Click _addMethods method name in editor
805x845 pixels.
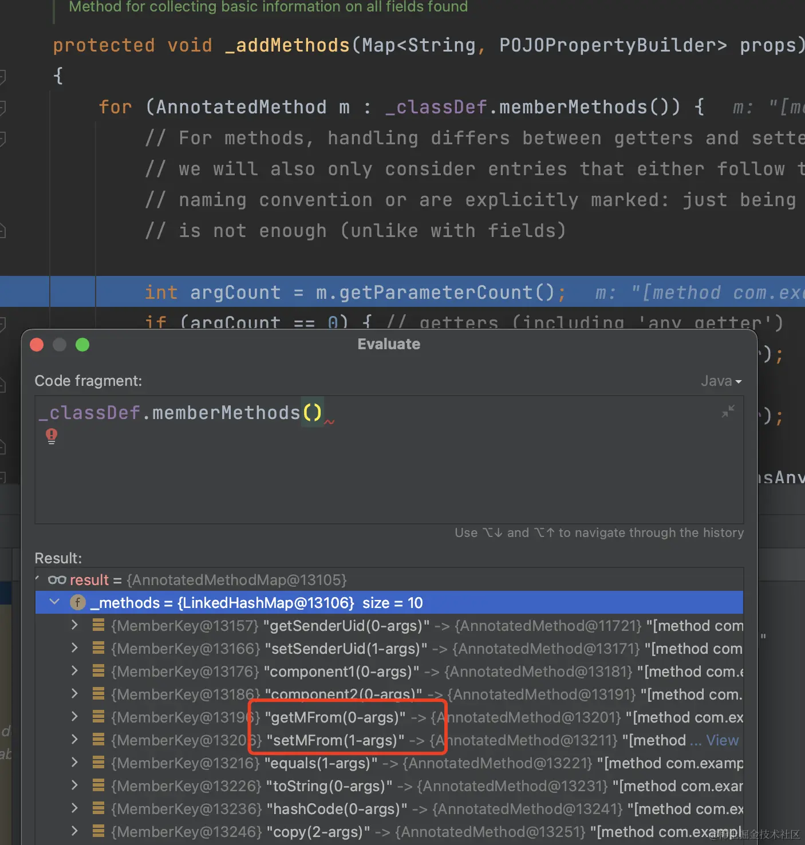pyautogui.click(x=287, y=45)
